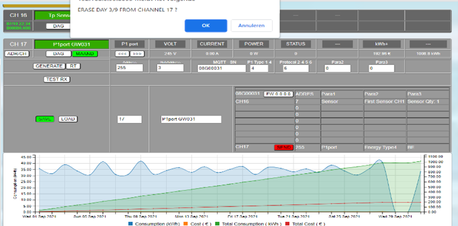Screen dimensions: 458x226
Task: Select the kWh+ column header button
Action: point(381,44)
